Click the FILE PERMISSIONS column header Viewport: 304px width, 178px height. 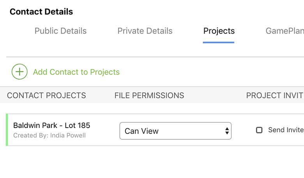pos(149,95)
